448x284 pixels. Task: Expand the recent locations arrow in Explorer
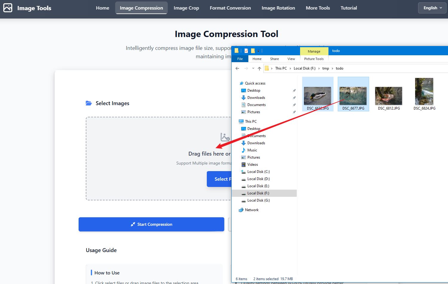(253, 68)
